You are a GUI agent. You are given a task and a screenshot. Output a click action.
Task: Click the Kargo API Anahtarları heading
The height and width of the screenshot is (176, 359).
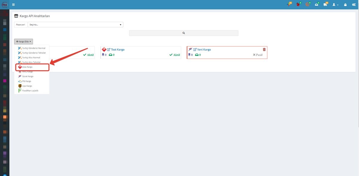[35, 16]
